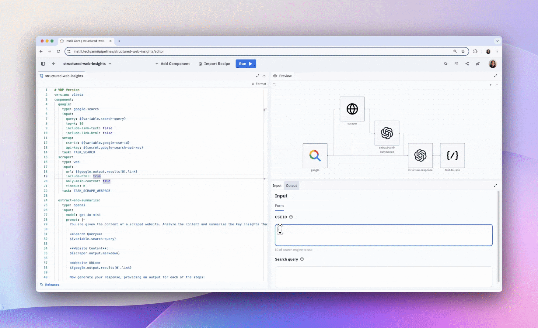Click the line 'type: google-search'
The height and width of the screenshot is (328, 538).
(x=80, y=109)
